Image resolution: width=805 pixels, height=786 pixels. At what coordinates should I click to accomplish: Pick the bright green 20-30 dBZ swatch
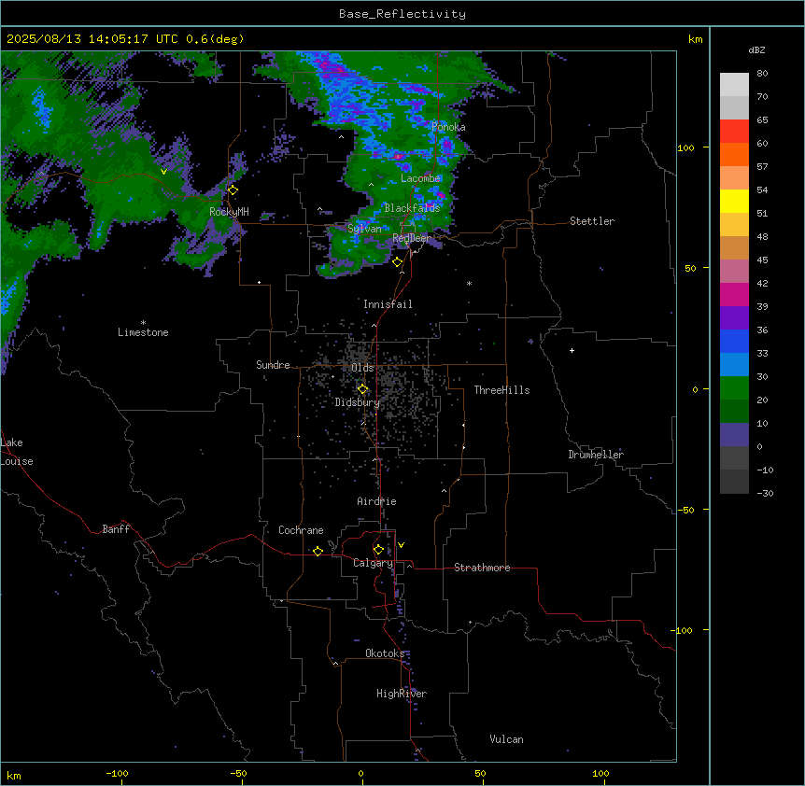[734, 388]
